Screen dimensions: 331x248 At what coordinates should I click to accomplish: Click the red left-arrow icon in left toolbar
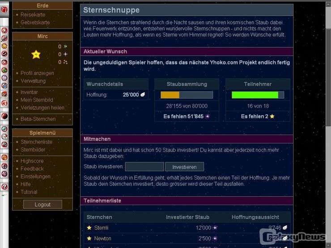(x=4, y=103)
